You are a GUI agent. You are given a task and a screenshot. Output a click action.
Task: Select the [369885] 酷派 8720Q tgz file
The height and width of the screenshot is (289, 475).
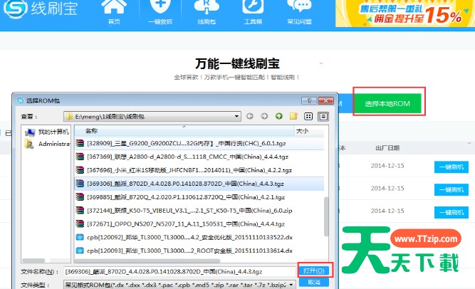[199, 197]
